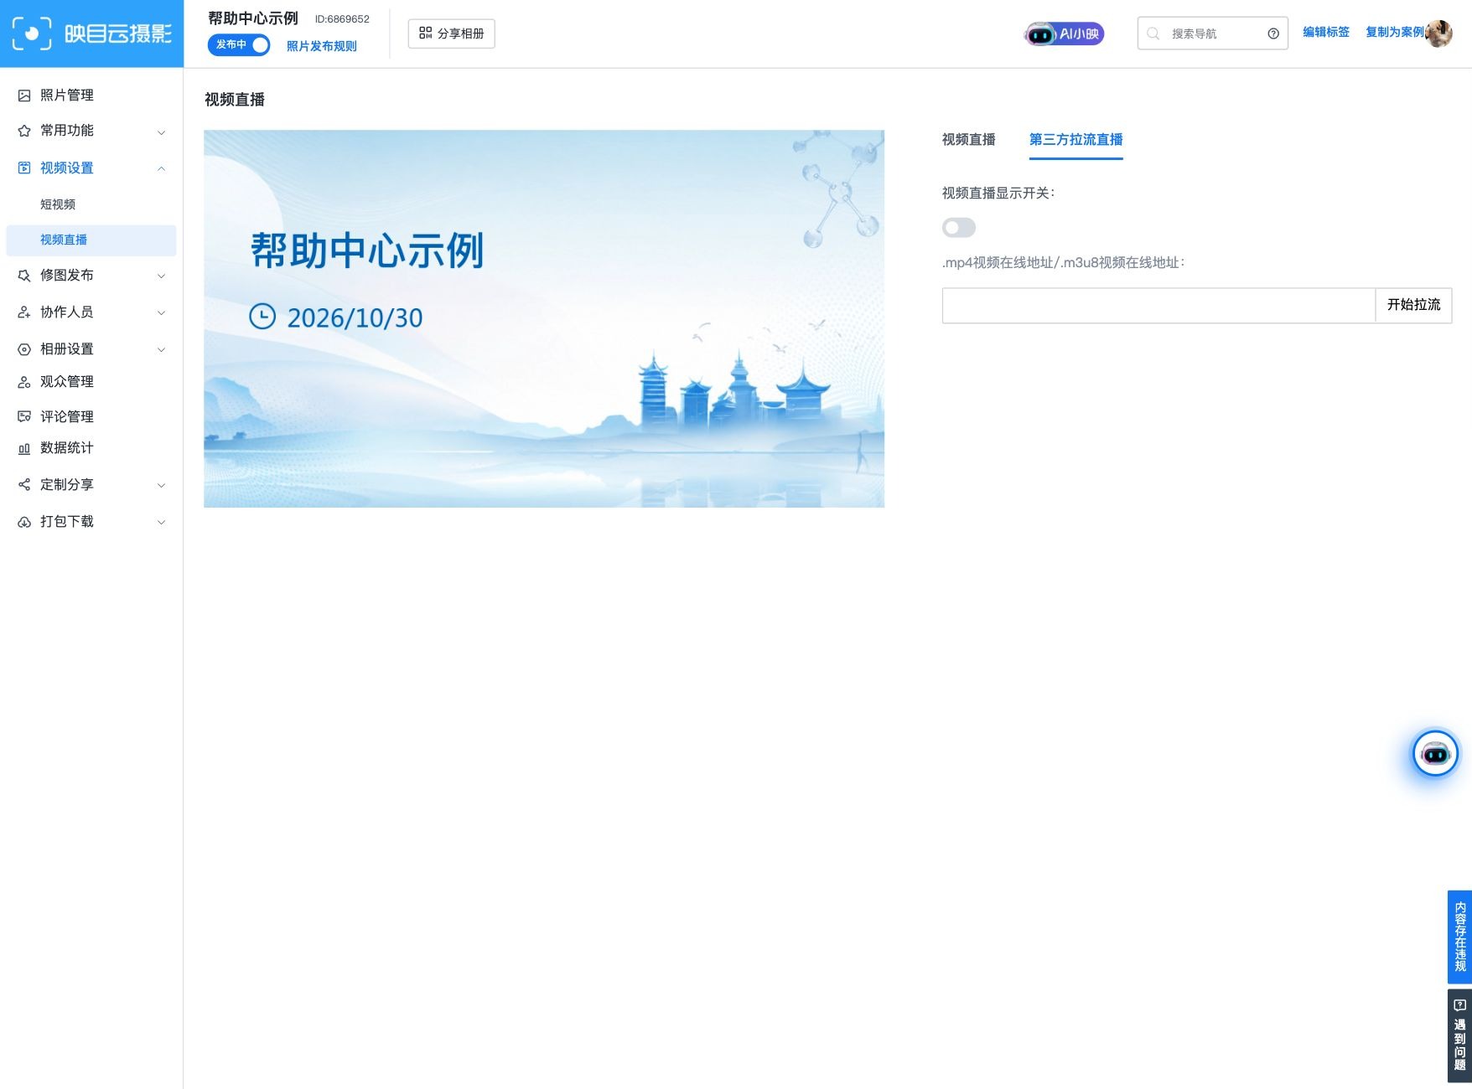1472x1089 pixels.
Task: Click the 帮助中心示例 cover thumbnail
Action: [544, 318]
